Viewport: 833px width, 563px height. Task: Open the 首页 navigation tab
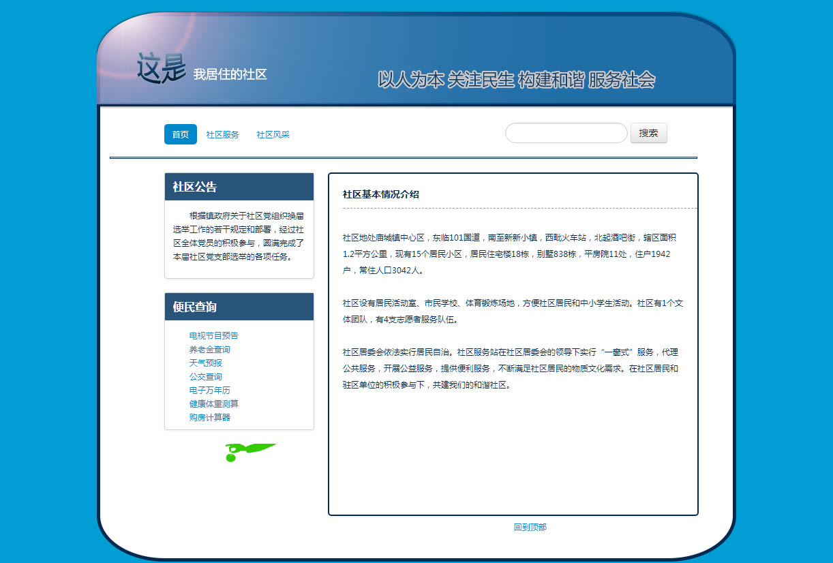[x=181, y=134]
